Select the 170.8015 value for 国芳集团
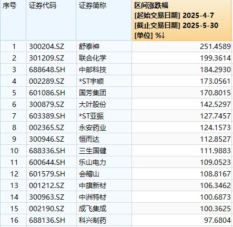 point(215,93)
